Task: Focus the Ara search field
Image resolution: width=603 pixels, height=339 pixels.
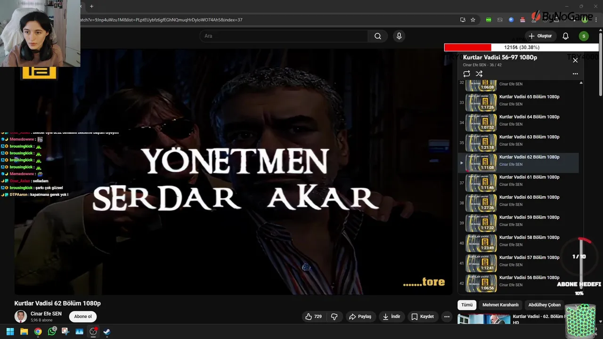Action: pyautogui.click(x=284, y=36)
